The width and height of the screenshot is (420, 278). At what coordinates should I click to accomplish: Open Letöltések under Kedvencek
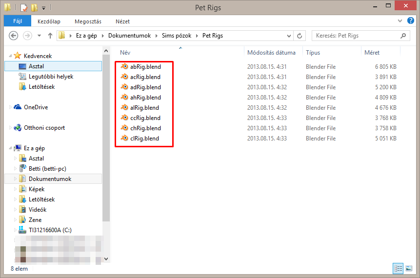click(x=41, y=87)
